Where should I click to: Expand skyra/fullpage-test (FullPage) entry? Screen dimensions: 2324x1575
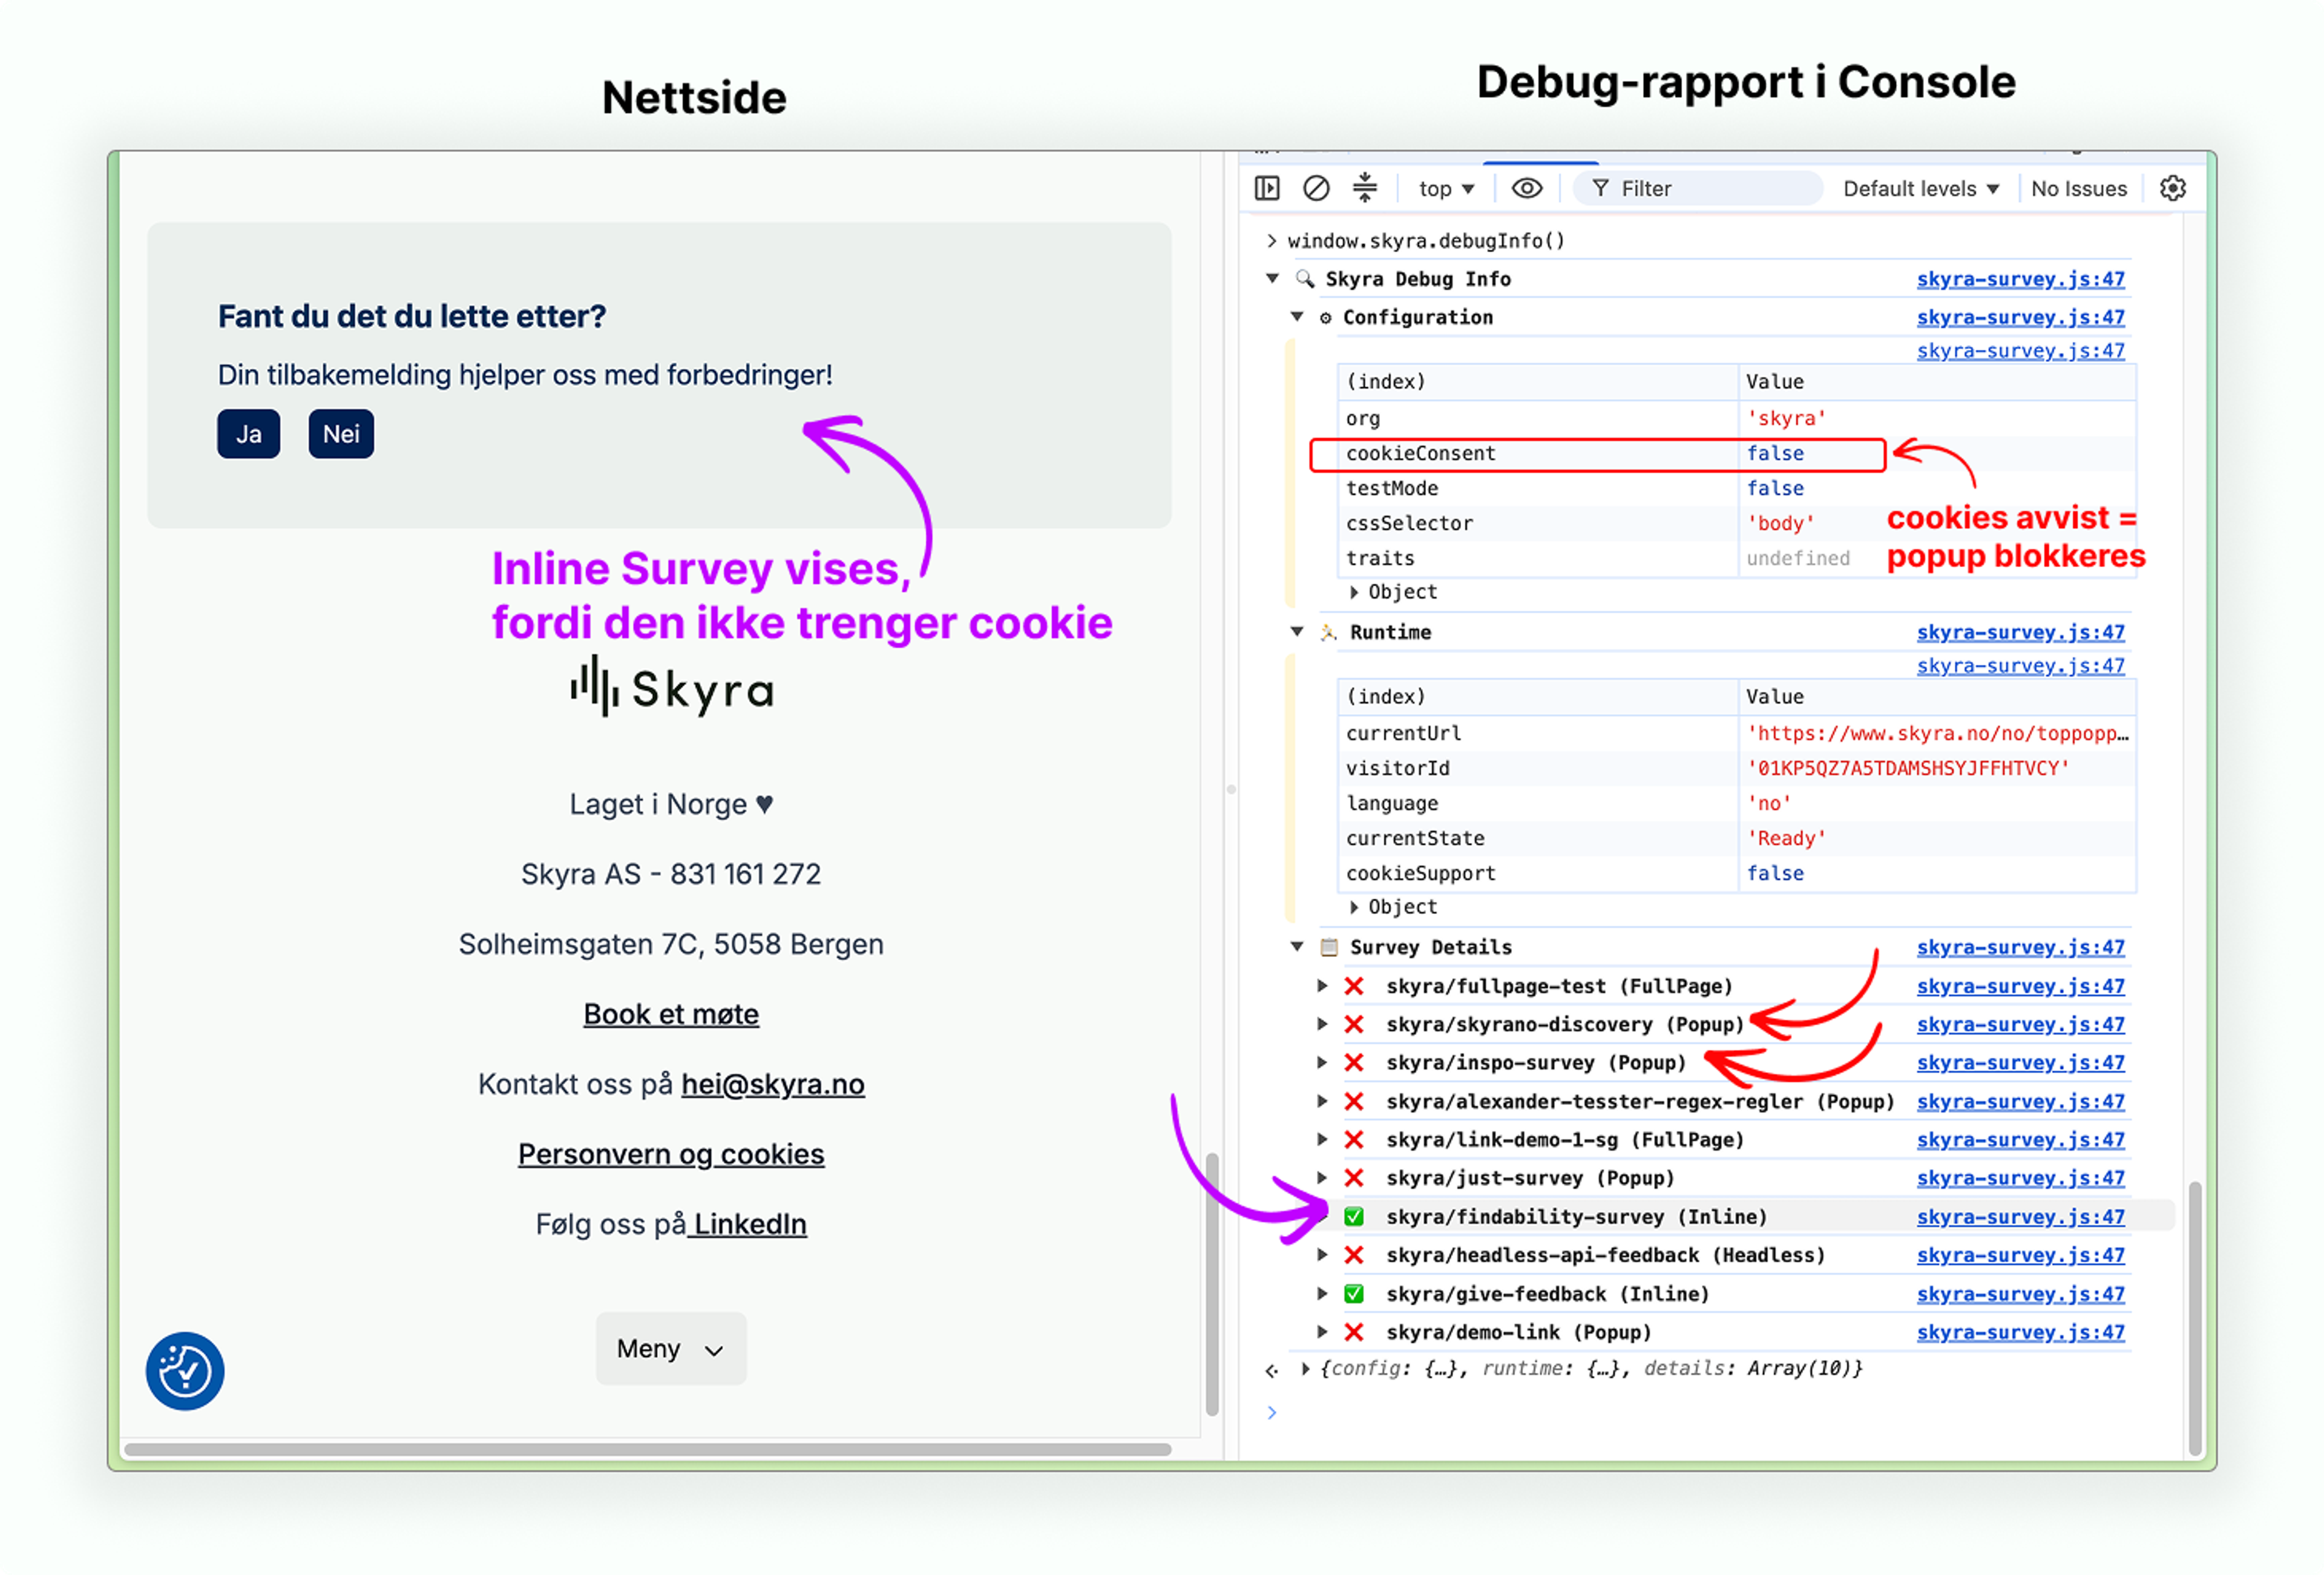click(1322, 985)
